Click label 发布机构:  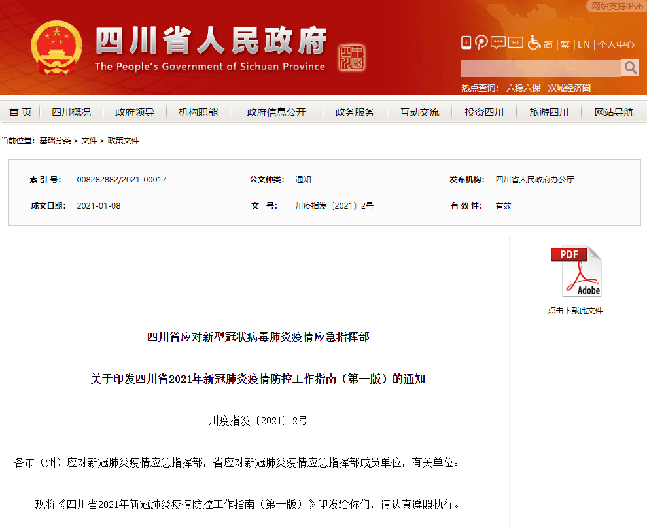pos(467,180)
